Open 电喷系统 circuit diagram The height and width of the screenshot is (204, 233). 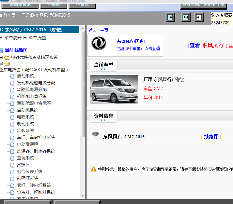click(x=25, y=117)
